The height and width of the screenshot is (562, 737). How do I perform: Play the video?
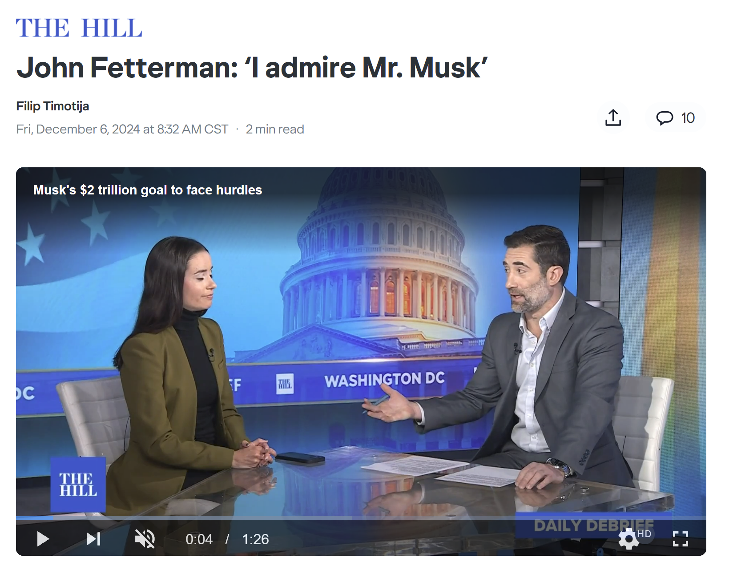point(43,539)
